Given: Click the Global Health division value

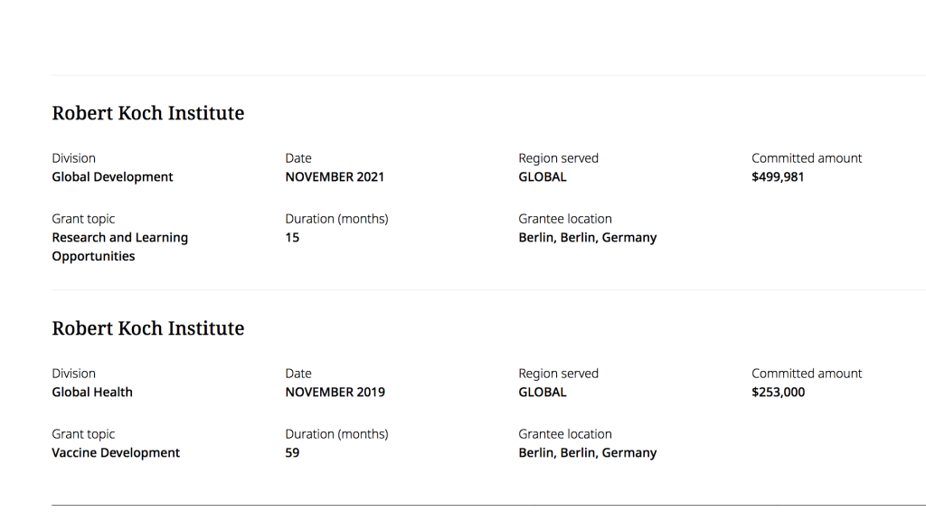Looking at the screenshot, I should click(92, 393).
